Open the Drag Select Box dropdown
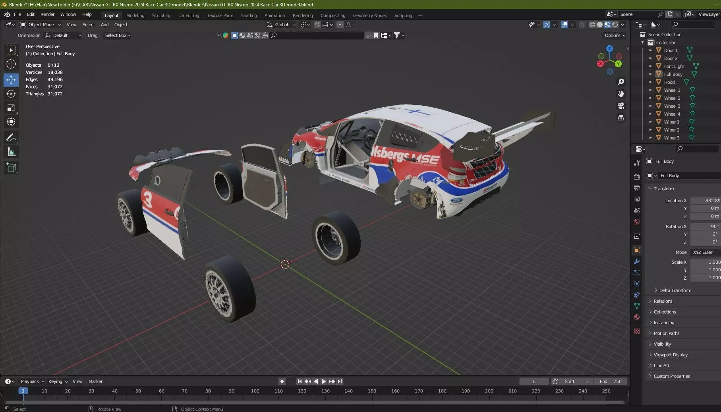This screenshot has width=721, height=412. click(117, 35)
